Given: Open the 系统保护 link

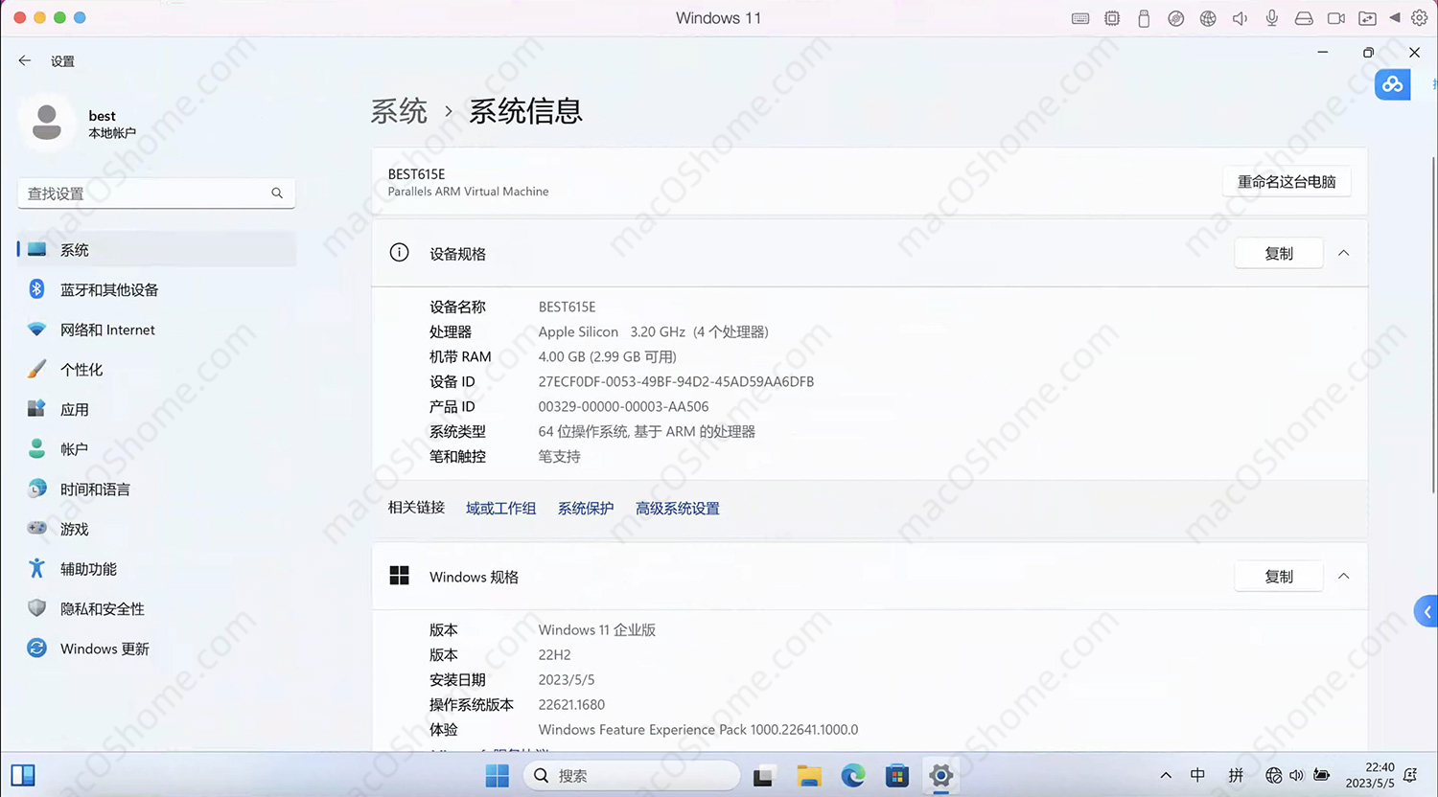Looking at the screenshot, I should click(586, 509).
